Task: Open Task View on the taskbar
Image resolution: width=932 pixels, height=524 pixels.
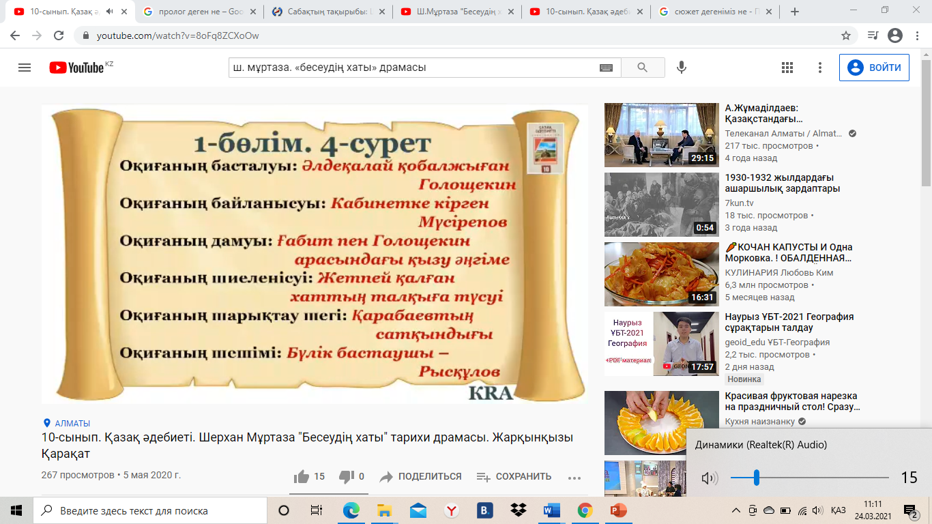Action: [316, 510]
